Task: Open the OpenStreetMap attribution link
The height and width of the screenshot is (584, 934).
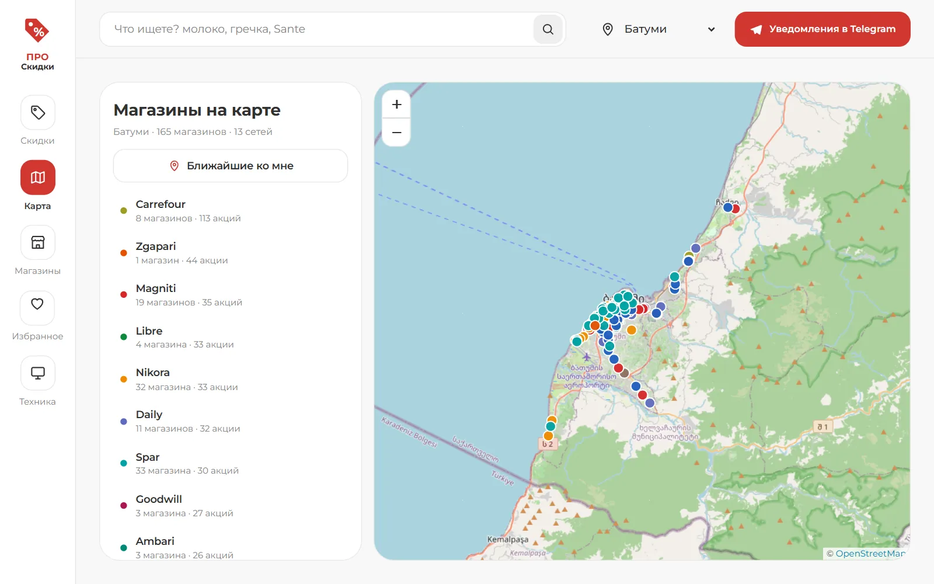Action: point(870,554)
